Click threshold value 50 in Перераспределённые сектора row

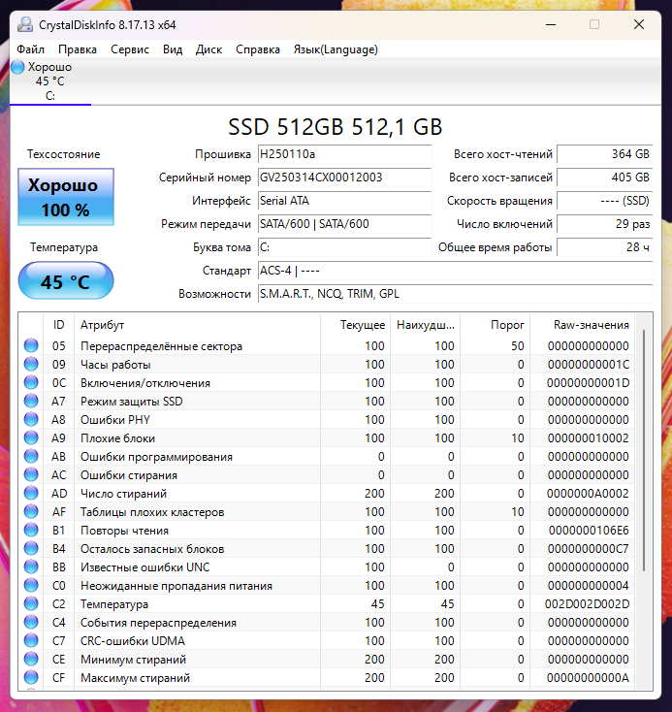tap(517, 346)
